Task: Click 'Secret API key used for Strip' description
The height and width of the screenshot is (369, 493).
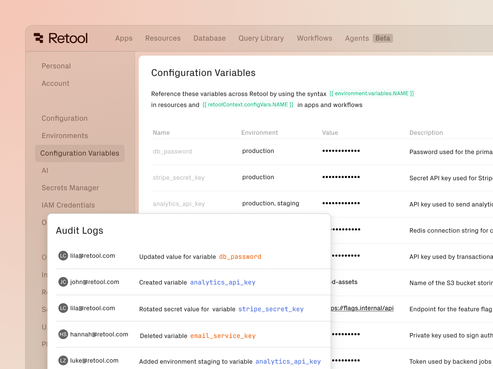Action: coord(451,178)
